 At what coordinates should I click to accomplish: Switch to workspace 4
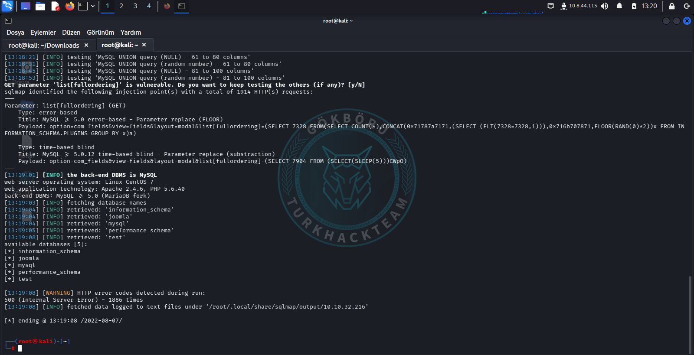[x=149, y=6]
